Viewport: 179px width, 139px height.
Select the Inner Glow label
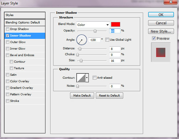coord(18,48)
